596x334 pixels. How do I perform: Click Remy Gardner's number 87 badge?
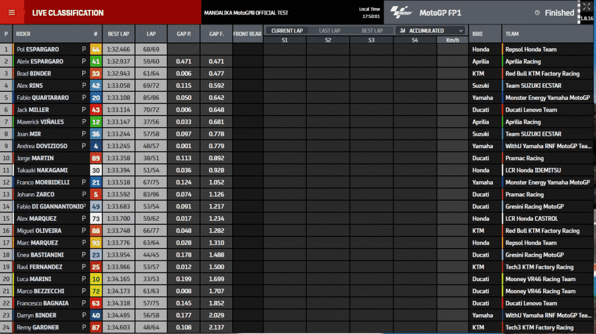(96, 328)
